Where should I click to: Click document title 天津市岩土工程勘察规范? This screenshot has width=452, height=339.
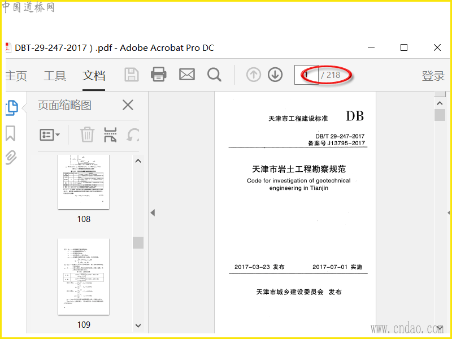pyautogui.click(x=299, y=169)
